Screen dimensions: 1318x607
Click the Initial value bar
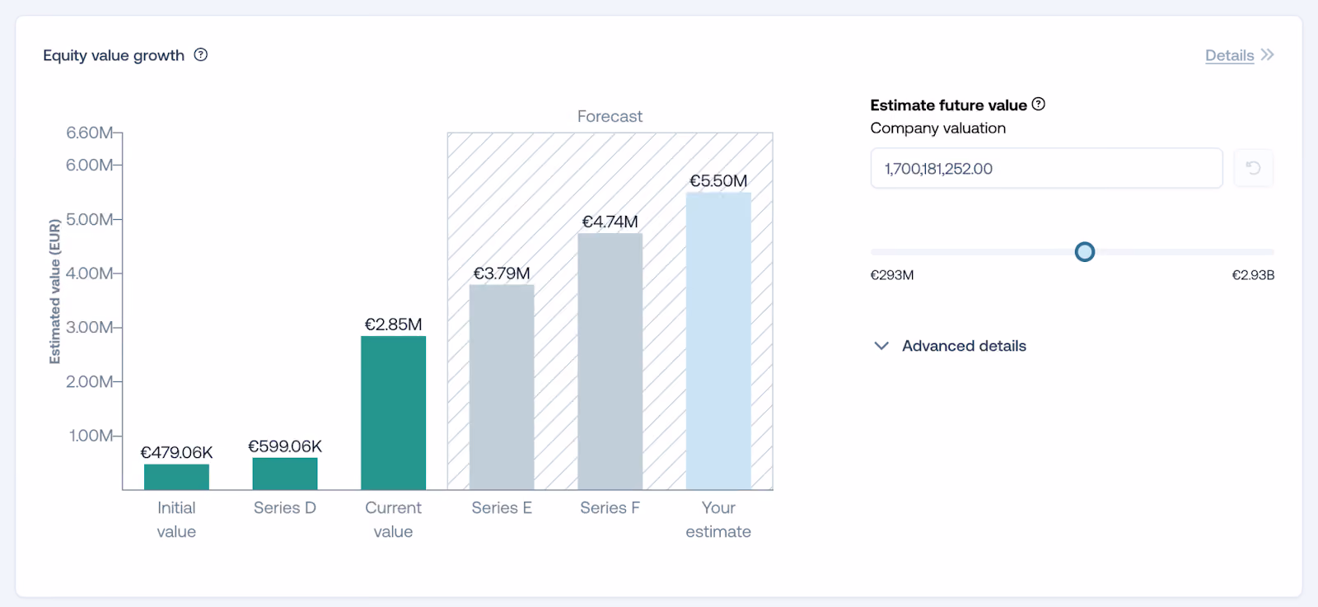coord(176,477)
